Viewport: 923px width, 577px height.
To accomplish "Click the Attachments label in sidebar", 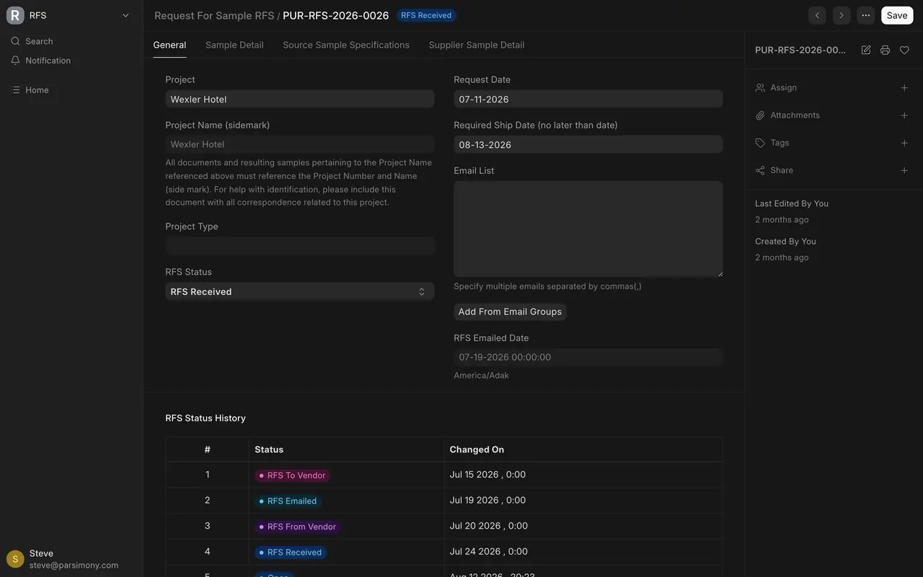I will coord(795,115).
